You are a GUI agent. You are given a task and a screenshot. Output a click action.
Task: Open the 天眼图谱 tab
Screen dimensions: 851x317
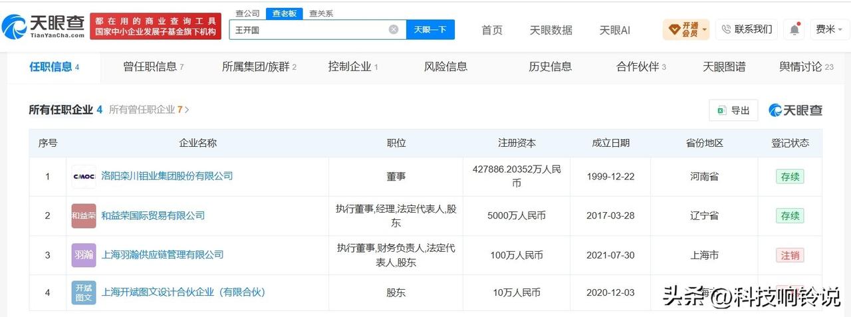tap(724, 67)
